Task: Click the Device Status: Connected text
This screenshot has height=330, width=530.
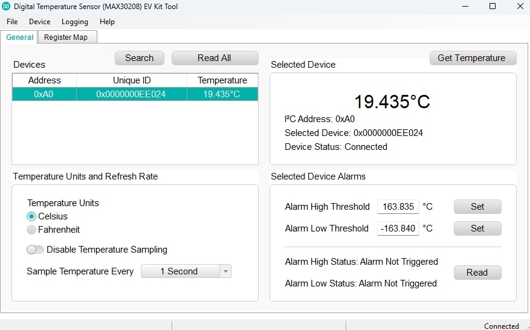Action: 336,147
